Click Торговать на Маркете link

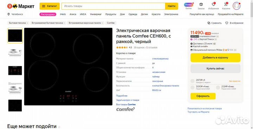(x=198, y=112)
